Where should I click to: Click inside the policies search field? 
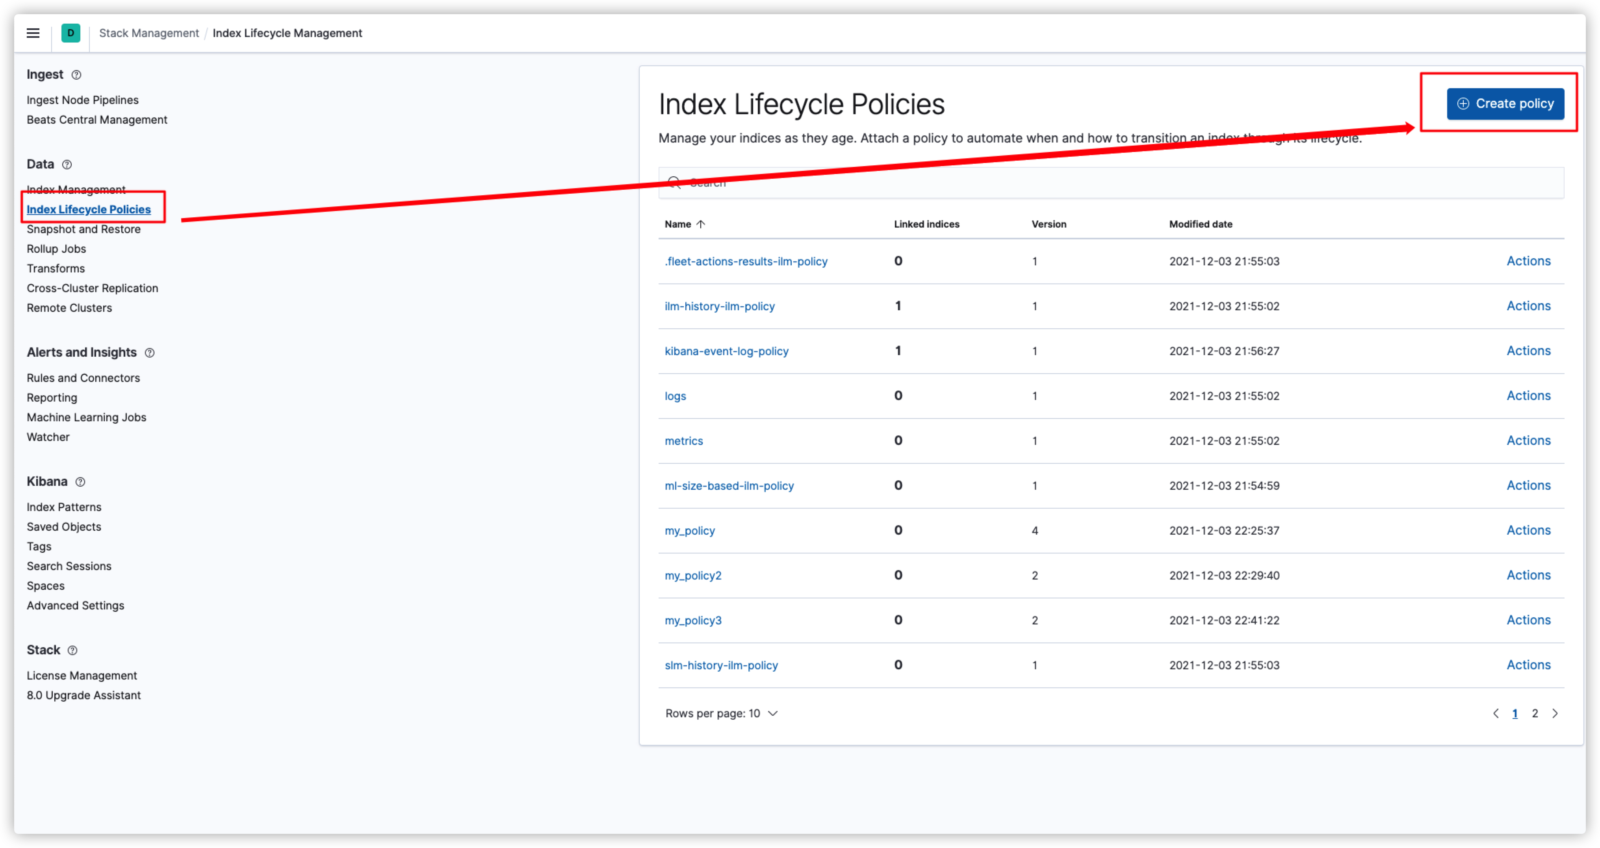click(x=994, y=183)
